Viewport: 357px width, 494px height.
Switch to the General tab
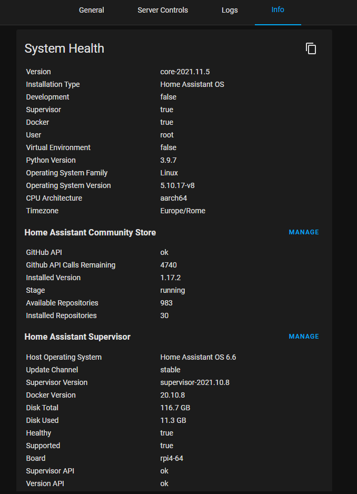coord(91,9)
